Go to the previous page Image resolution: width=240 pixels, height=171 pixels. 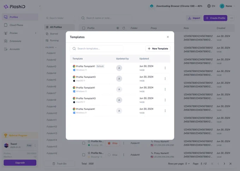pos(218,164)
